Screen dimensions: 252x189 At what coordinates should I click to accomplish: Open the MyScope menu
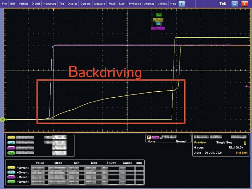coord(135,4)
